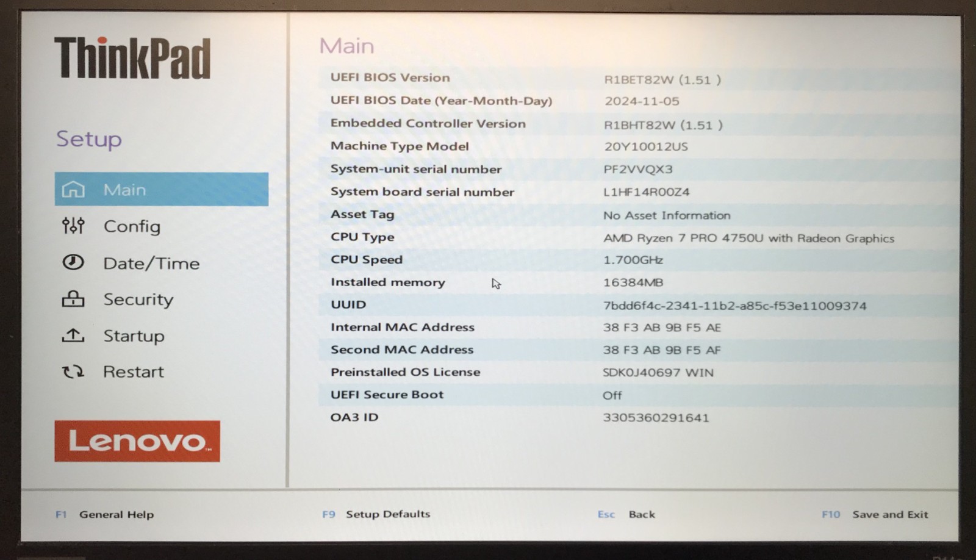Click MAC value ending F5 AE

tap(662, 328)
